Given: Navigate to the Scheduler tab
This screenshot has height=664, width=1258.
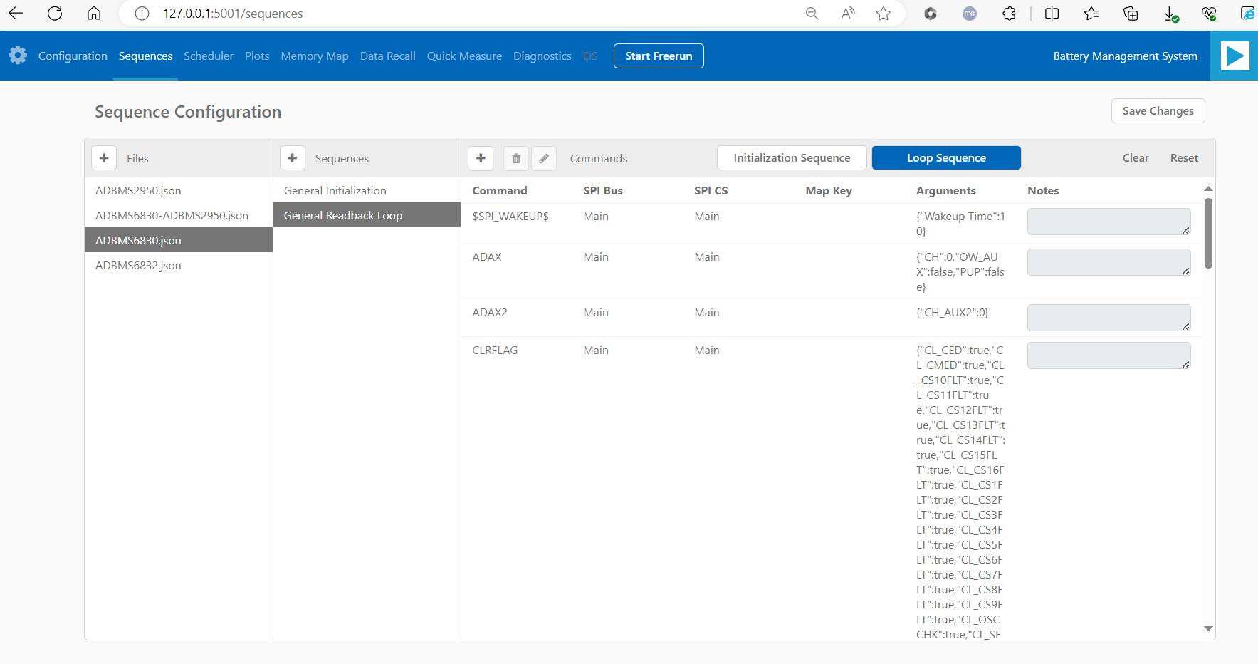Looking at the screenshot, I should tap(208, 56).
